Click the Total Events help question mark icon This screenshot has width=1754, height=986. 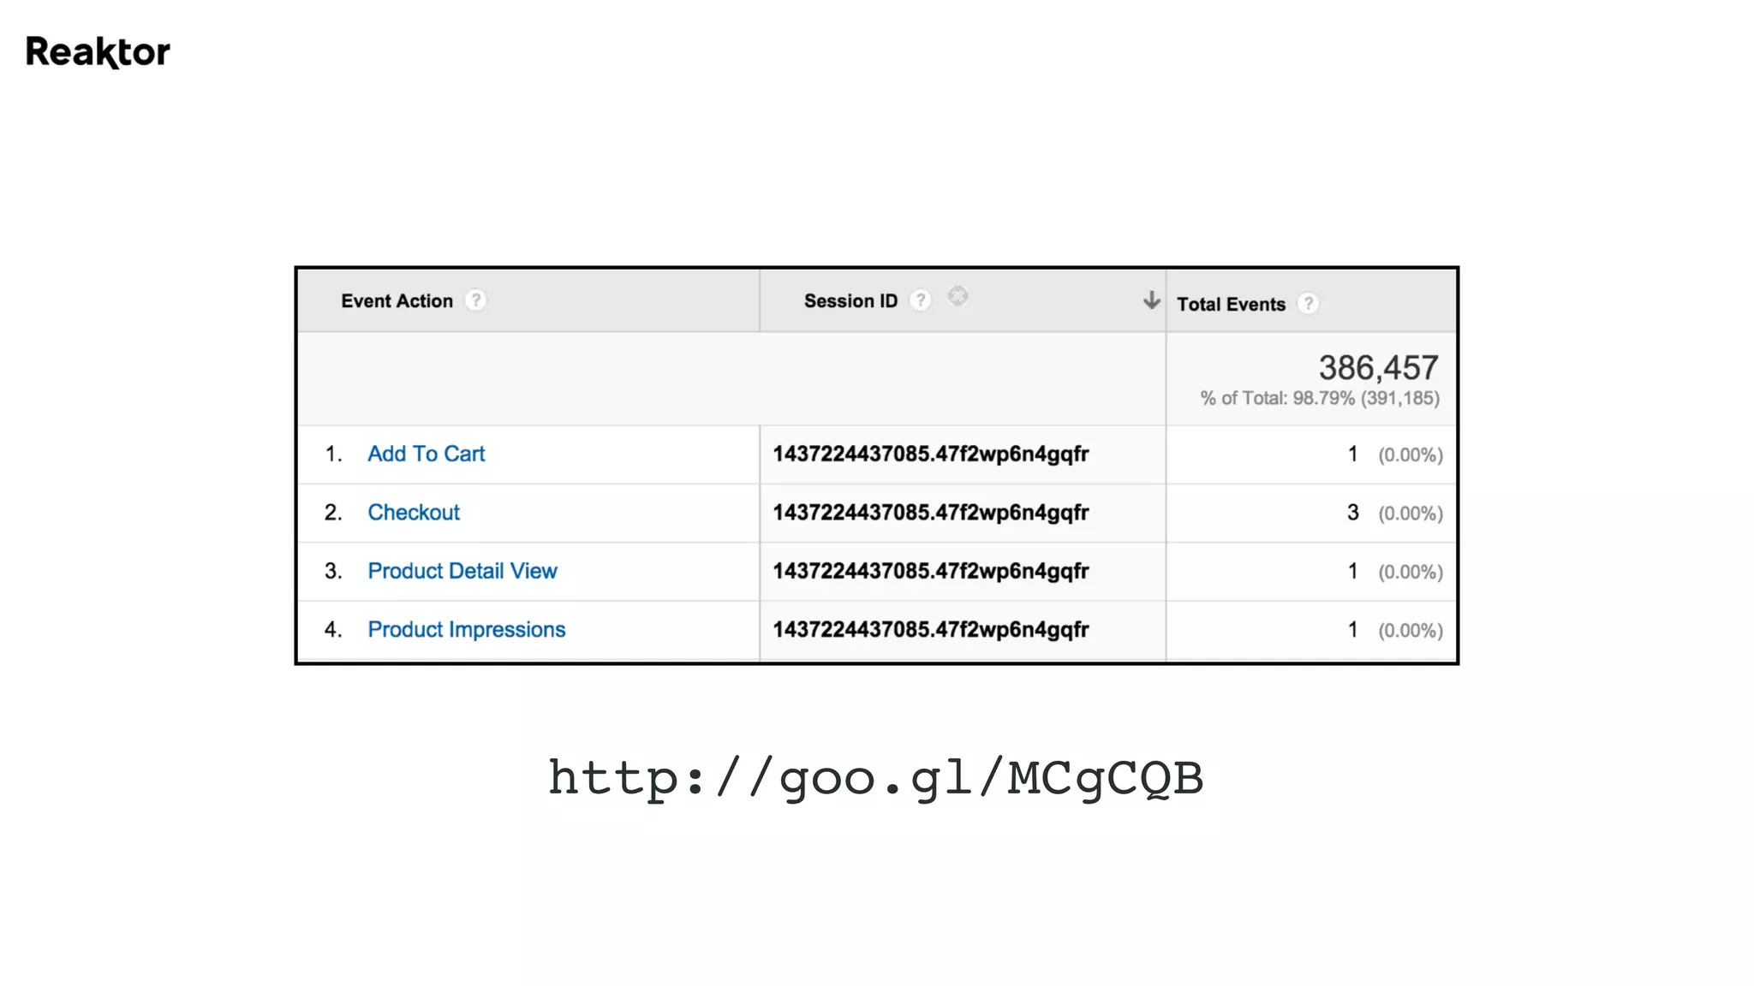click(x=1308, y=304)
